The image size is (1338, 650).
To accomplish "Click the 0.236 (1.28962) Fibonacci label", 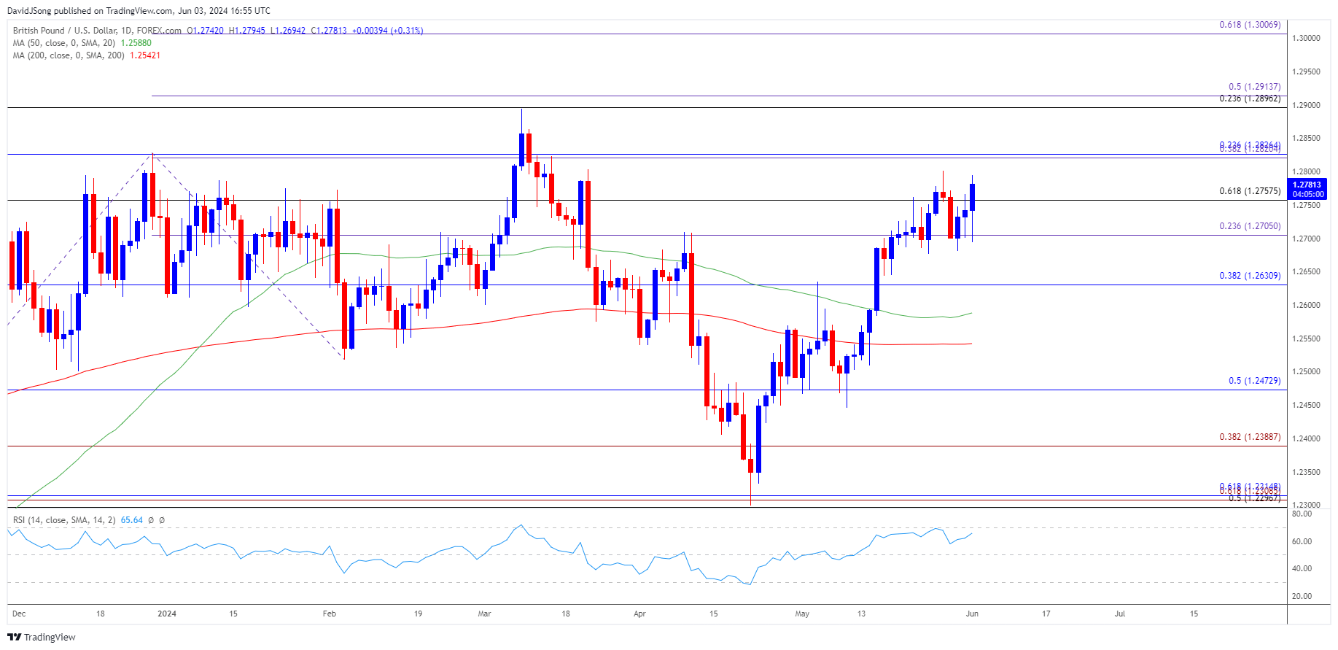I will tap(1250, 98).
